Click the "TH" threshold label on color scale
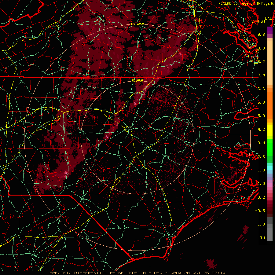This screenshot has height=275, width=275. 262,238
